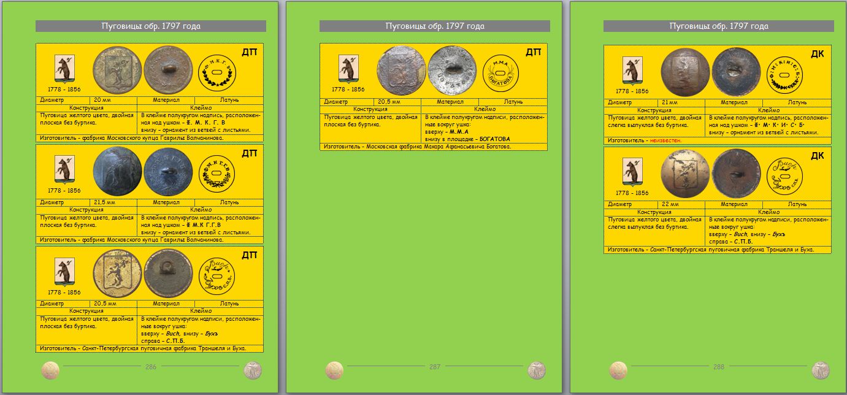Viewport: 847px width, 395px height.
Task: Click the manufacturer line mentioning Макара Афанасьевича Богатова
Action: [x=417, y=147]
